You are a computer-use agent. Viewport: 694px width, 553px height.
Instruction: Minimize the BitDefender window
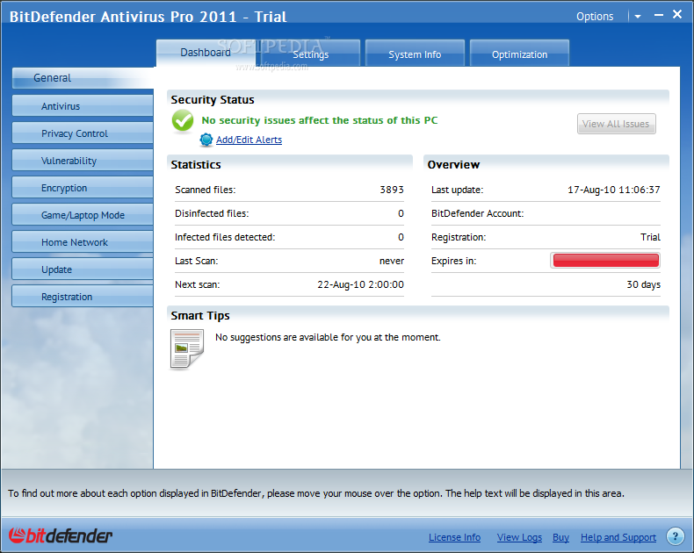pos(659,15)
